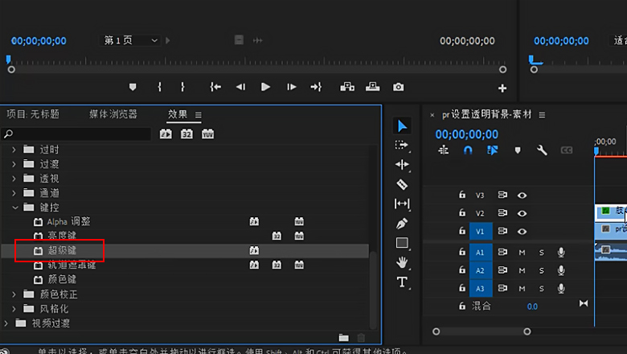Mute audio track A1
Viewport: 627px width, 354px height.
pyautogui.click(x=522, y=253)
